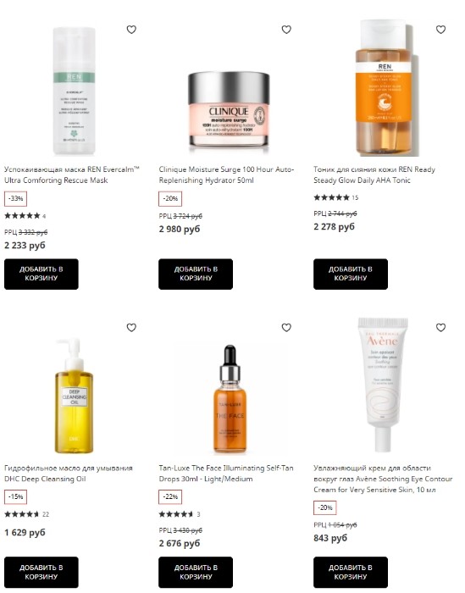
Task: Add Avène eye cream to favorites heart
Action: [x=440, y=328]
